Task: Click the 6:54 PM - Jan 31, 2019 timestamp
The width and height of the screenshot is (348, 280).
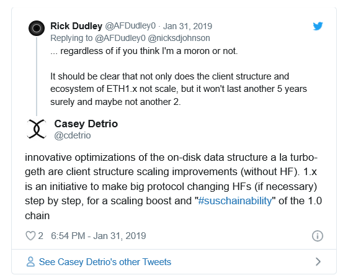Action: [x=99, y=236]
